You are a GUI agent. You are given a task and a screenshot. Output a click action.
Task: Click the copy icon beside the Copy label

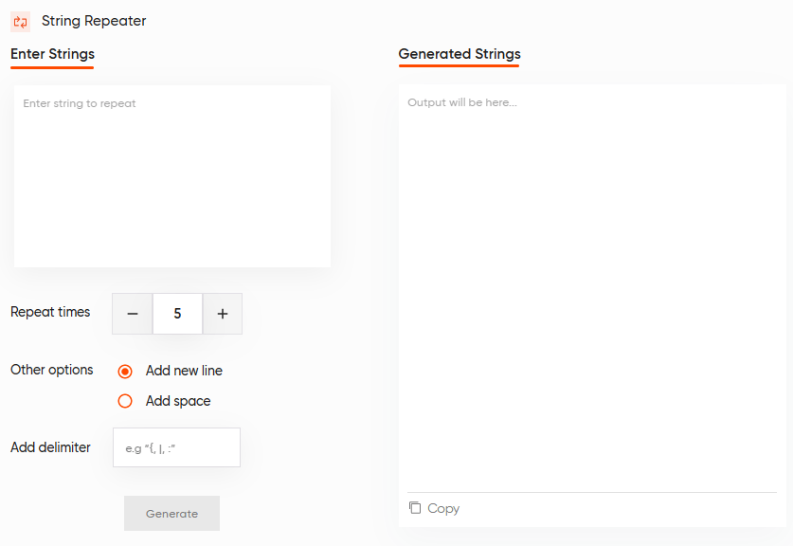[x=415, y=508]
